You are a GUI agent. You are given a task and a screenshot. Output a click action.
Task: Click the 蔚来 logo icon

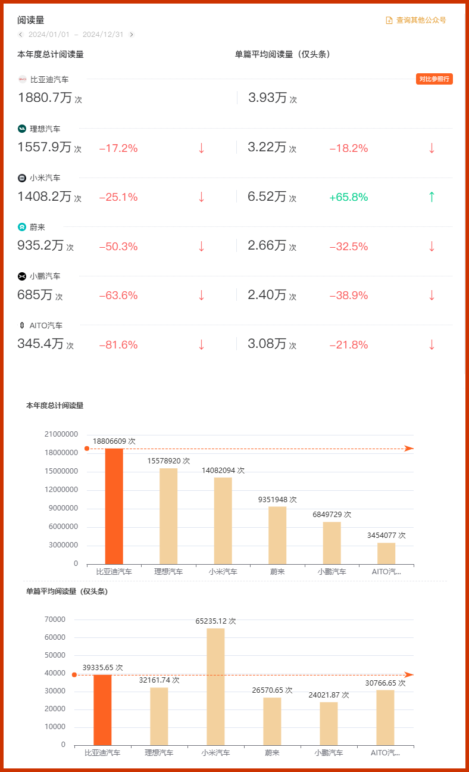pyautogui.click(x=22, y=227)
